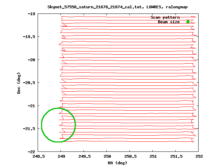Click the plot title 'Skynet_57558_saturn_21678_21874_cal.txt, LOWRES, ralongmap'
221x166 pixels.
click(x=117, y=7)
